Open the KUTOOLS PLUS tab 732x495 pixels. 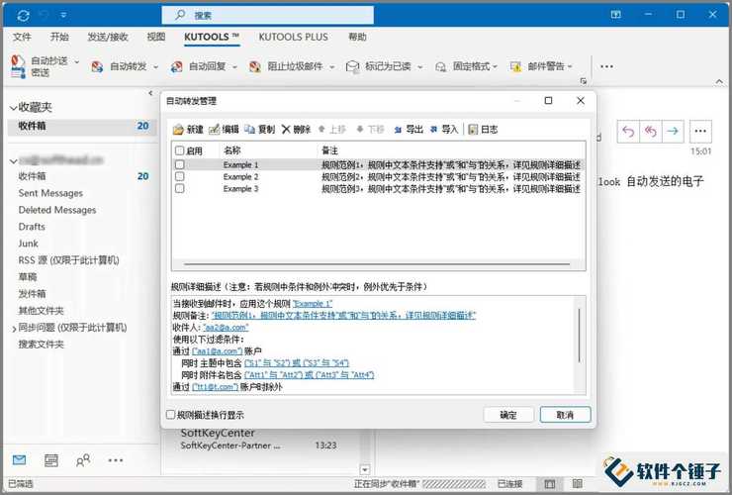coord(293,37)
